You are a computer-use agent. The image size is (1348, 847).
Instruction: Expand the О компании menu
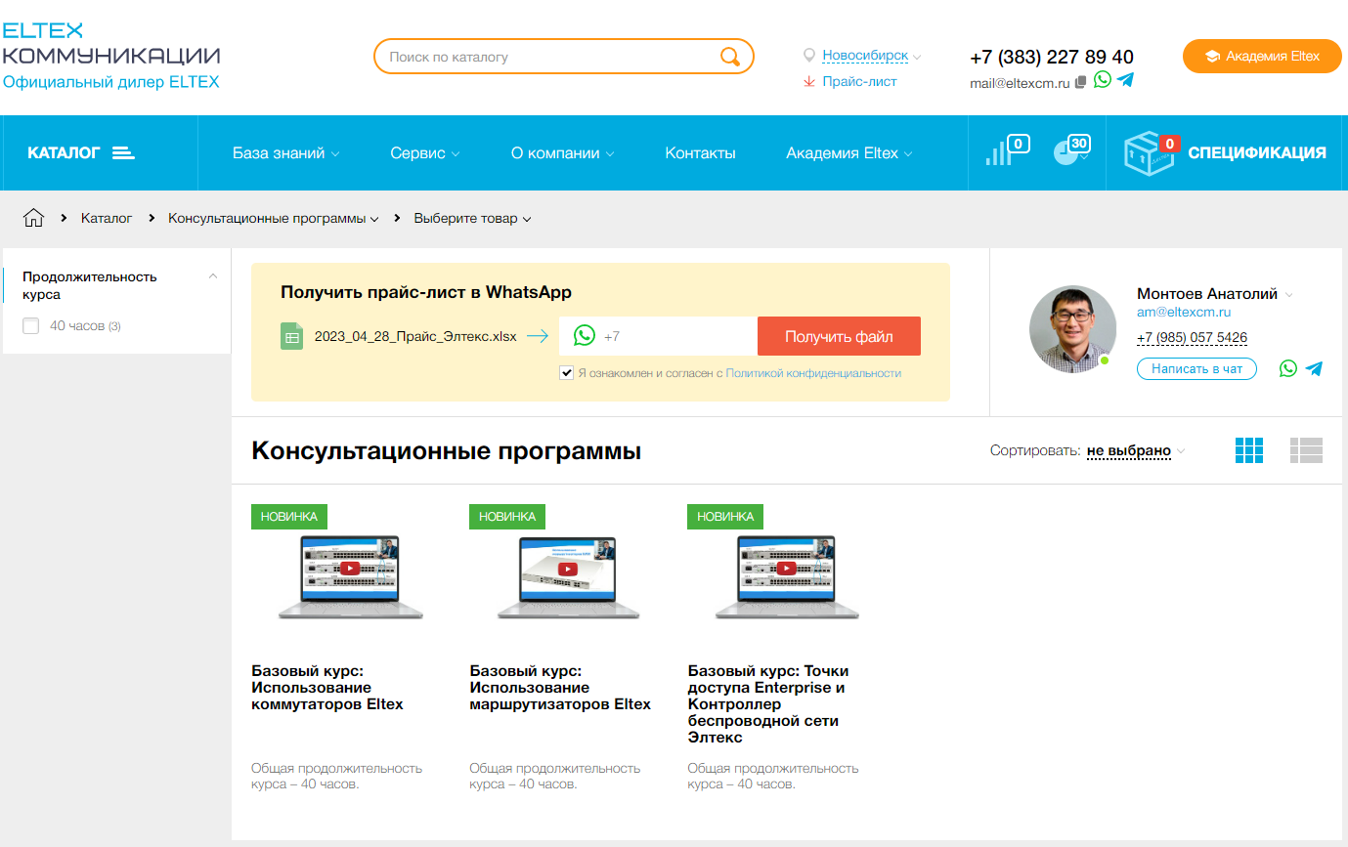[x=563, y=153]
